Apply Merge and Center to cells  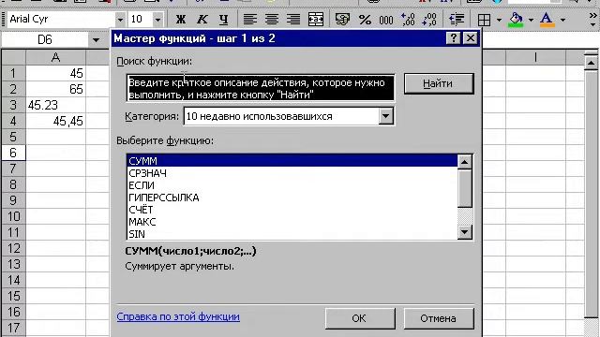pyautogui.click(x=316, y=19)
